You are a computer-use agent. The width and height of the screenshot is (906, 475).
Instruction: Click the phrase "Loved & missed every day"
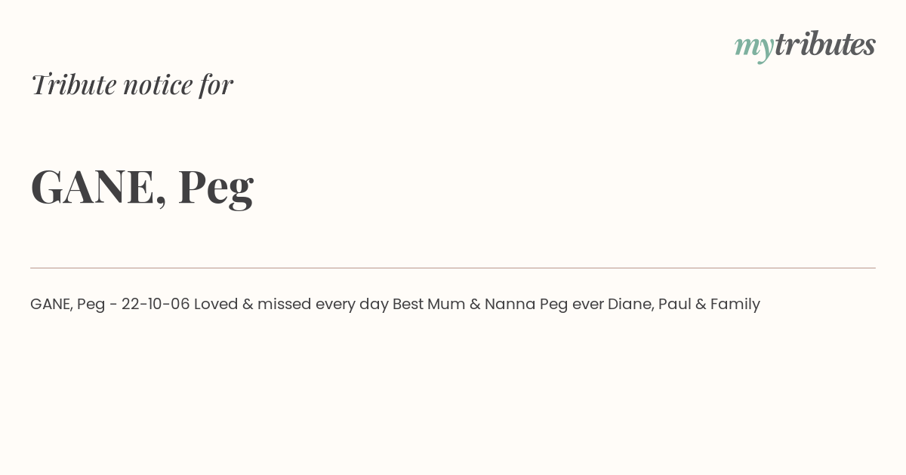click(x=291, y=305)
